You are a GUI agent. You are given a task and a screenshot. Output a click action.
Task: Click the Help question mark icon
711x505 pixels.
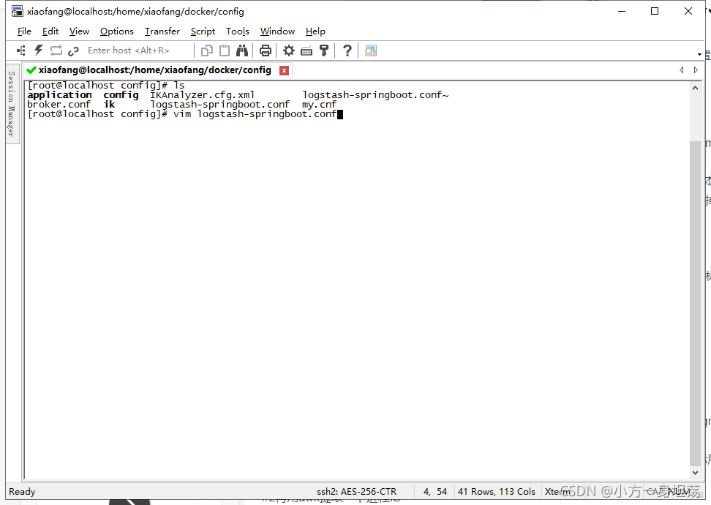[x=347, y=50]
